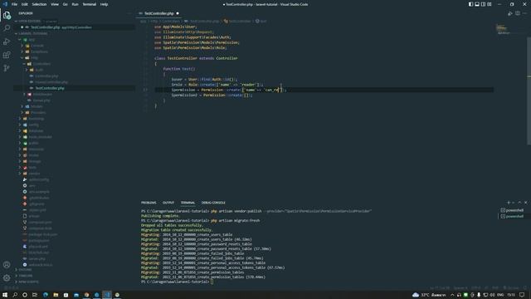Screen dimensions: 531x299
Task: Open webpack.mix.js in the Explorer
Action: 40,265
